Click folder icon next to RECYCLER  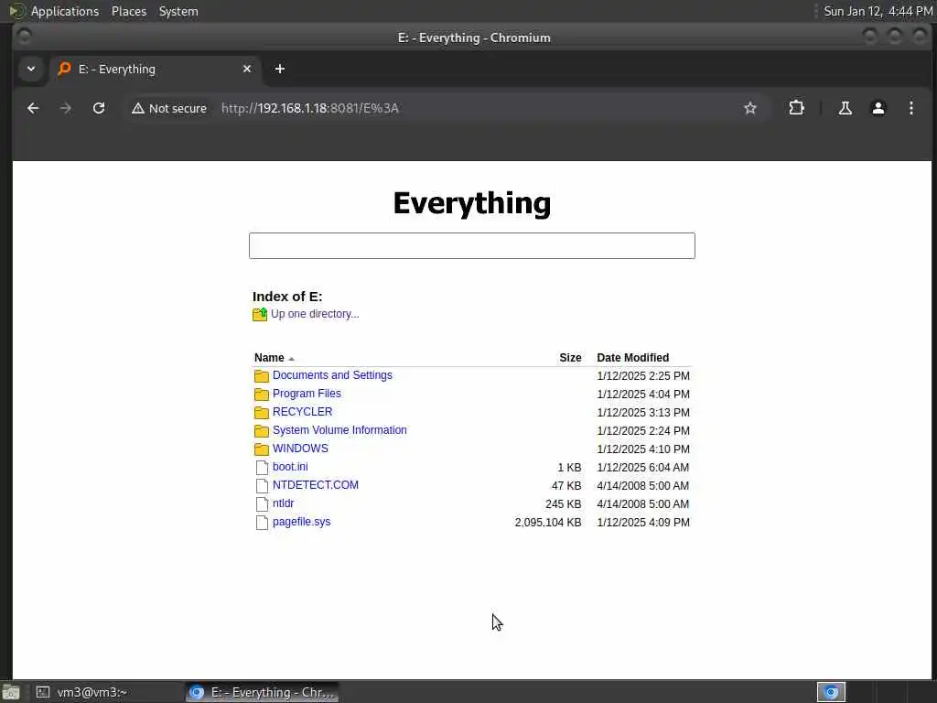(261, 413)
